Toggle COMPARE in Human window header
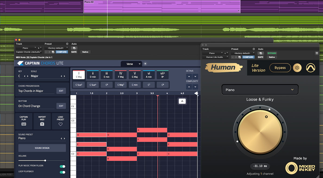This screenshot has width=323, height=178. 248,57
